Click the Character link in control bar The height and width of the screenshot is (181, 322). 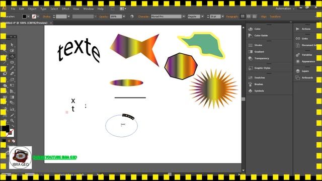pyautogui.click(x=143, y=17)
